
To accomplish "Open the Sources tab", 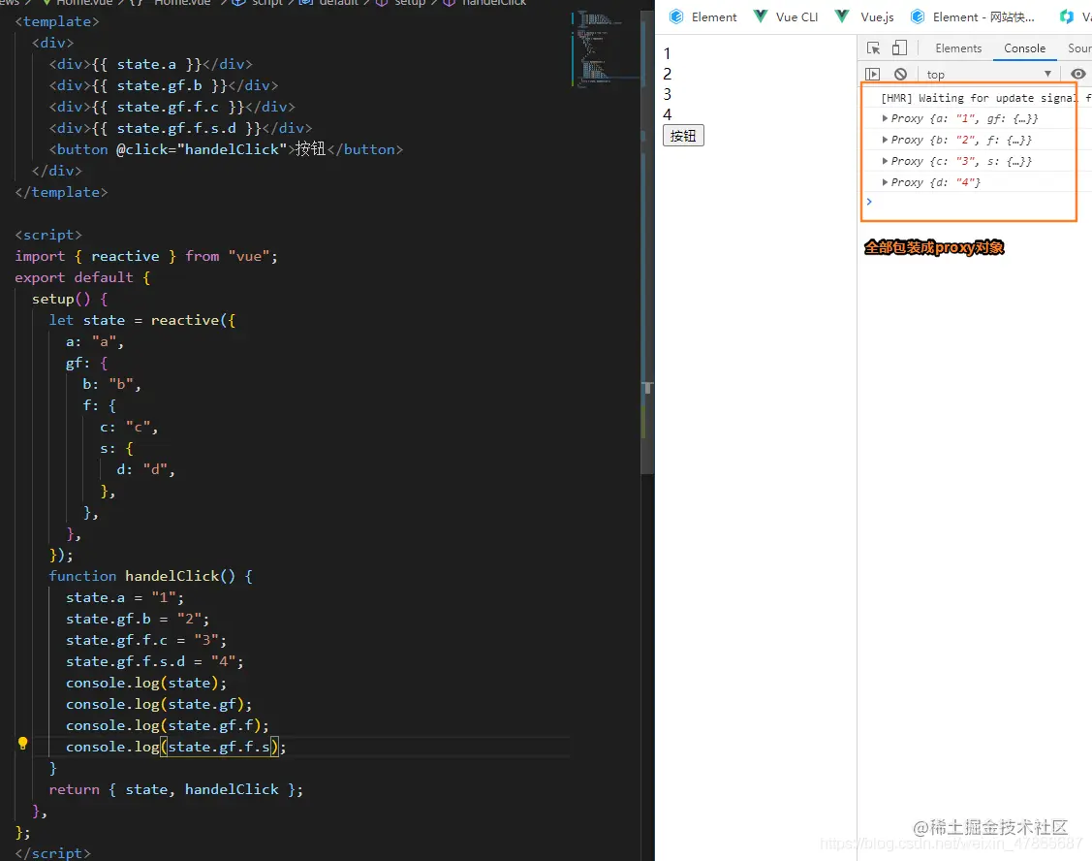I will 1078,48.
